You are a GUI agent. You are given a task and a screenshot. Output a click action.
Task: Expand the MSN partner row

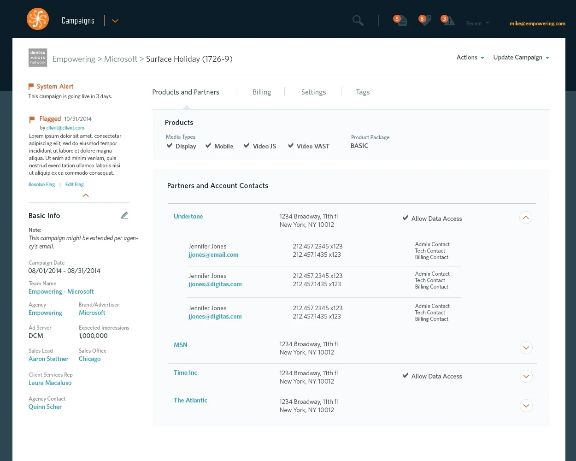pos(526,348)
